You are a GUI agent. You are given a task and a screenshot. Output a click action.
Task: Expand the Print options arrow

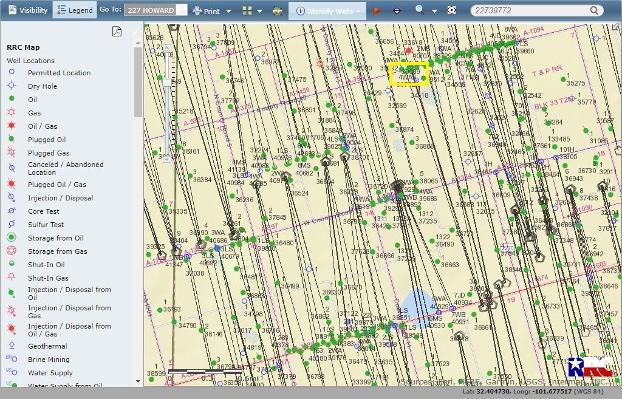tap(228, 11)
